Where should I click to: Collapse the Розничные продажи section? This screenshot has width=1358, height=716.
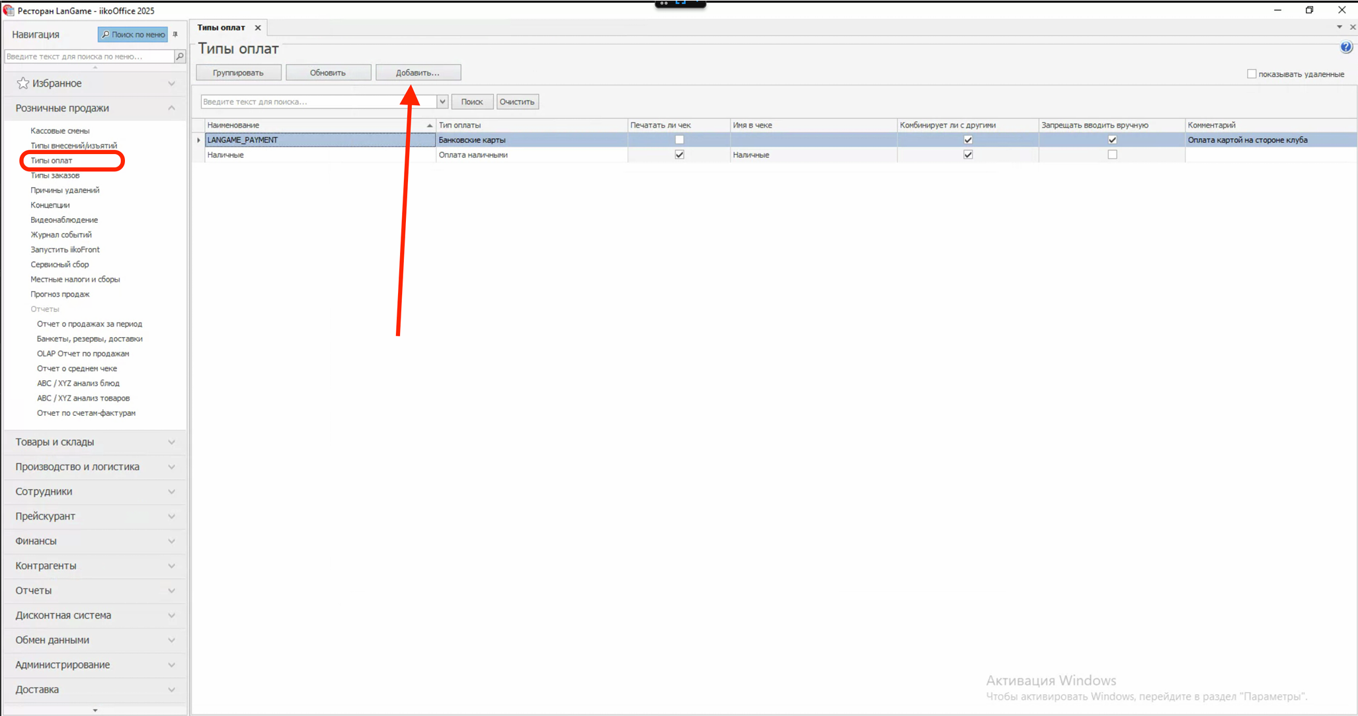(x=171, y=108)
